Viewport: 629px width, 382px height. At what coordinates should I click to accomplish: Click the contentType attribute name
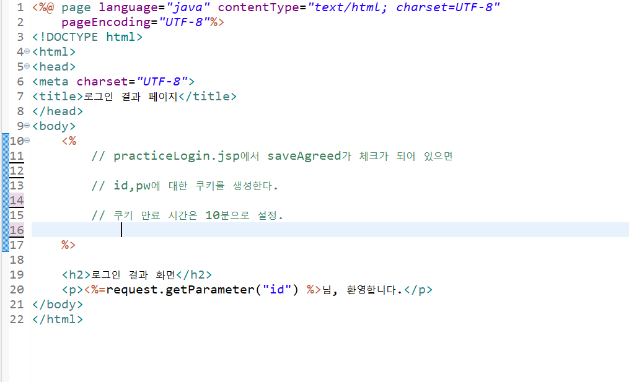pyautogui.click(x=259, y=7)
